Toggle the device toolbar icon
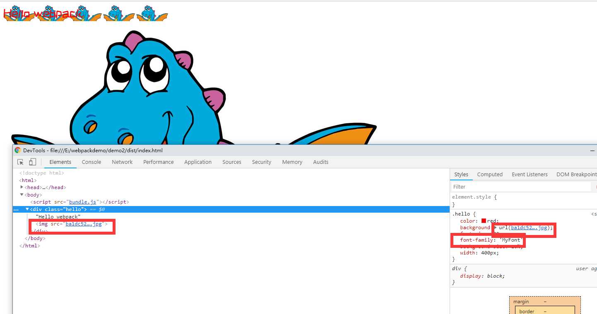Image resolution: width=597 pixels, height=314 pixels. coord(32,162)
